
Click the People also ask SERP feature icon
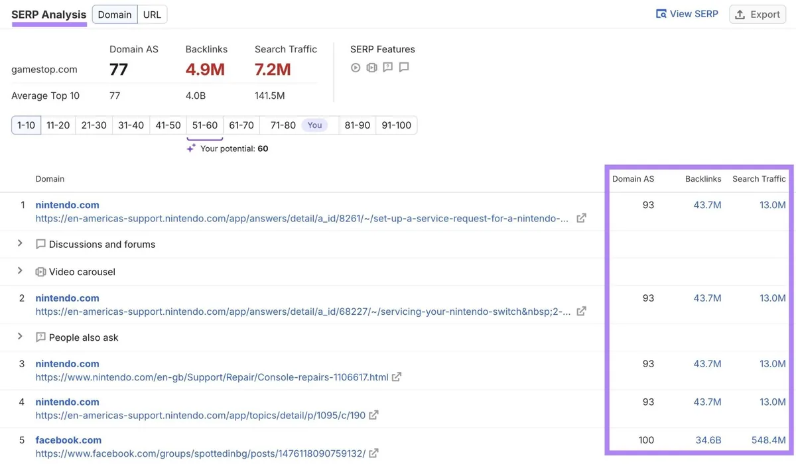[388, 68]
